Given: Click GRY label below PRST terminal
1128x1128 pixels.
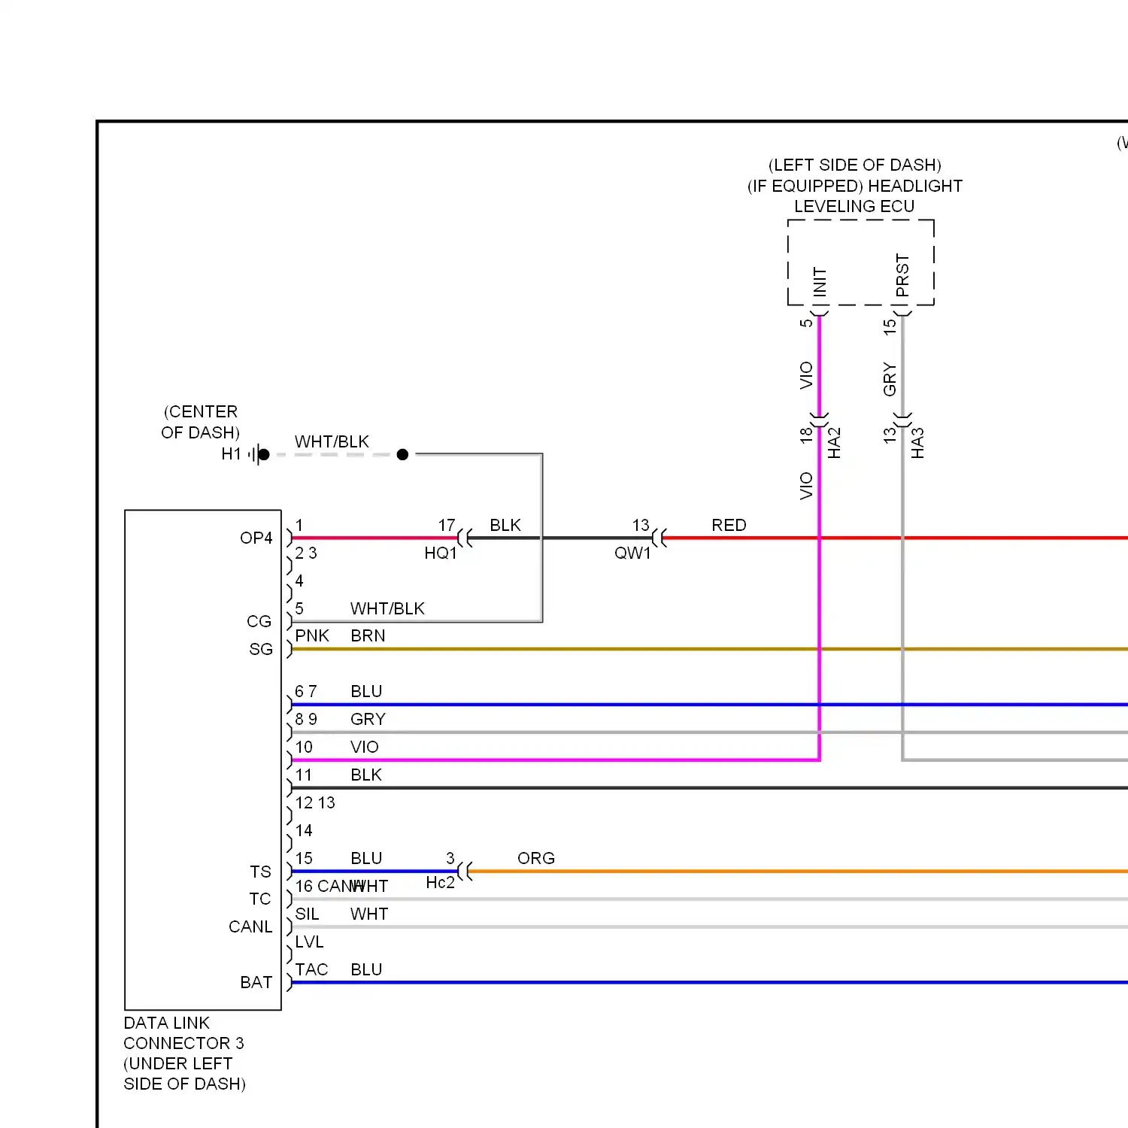Looking at the screenshot, I should [x=890, y=379].
